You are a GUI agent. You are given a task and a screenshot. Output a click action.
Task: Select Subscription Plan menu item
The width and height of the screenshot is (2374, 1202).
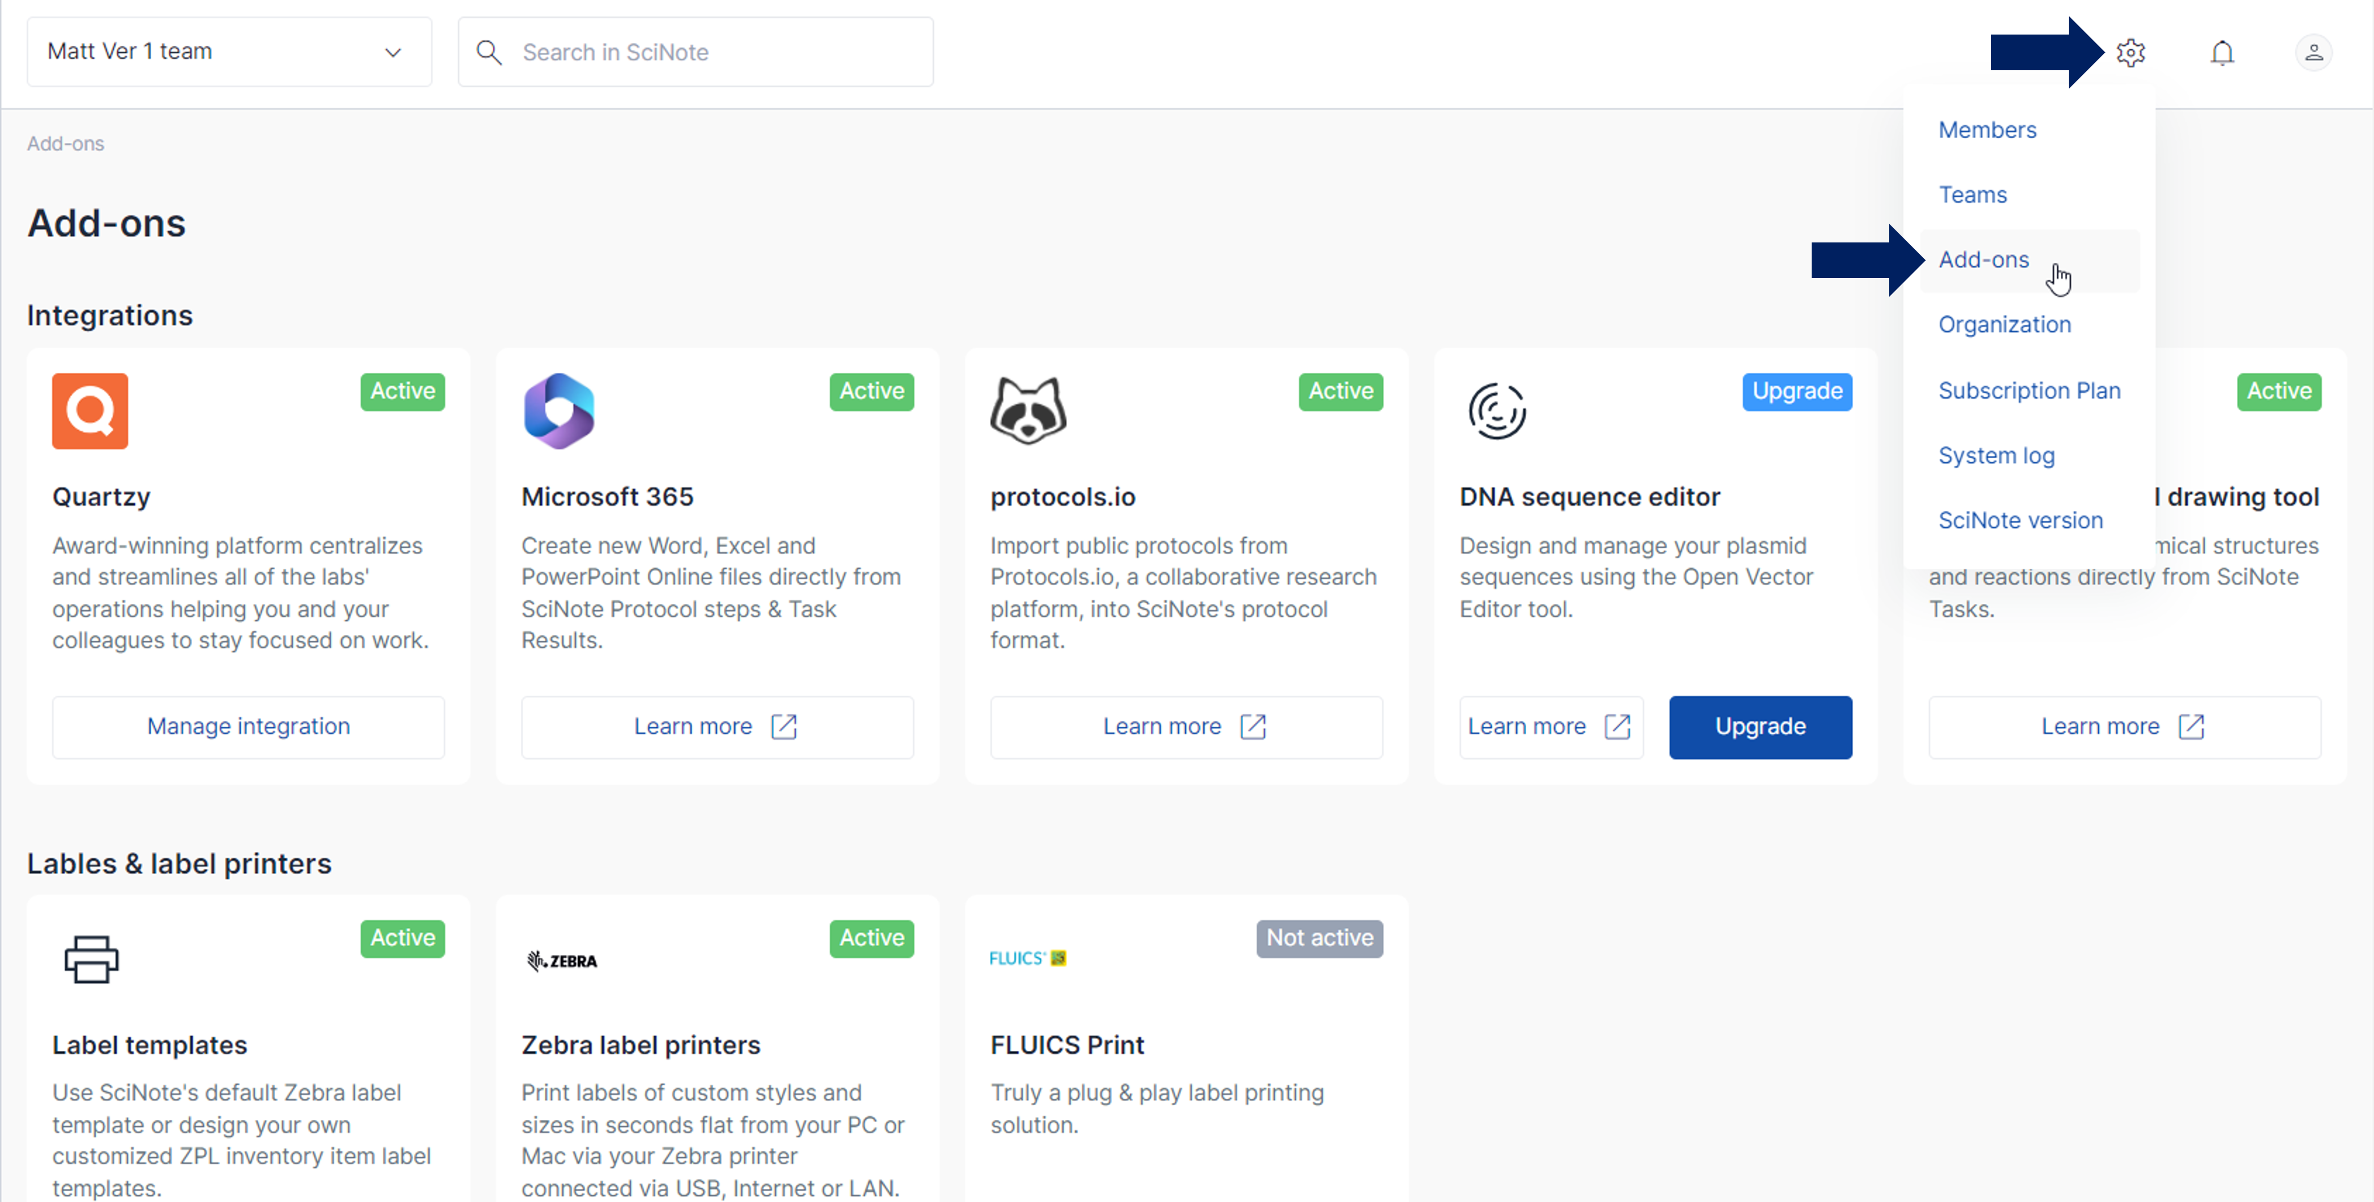(x=2029, y=391)
